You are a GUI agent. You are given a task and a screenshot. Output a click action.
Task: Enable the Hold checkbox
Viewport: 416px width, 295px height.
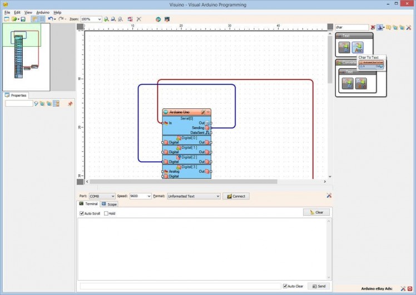coord(106,213)
